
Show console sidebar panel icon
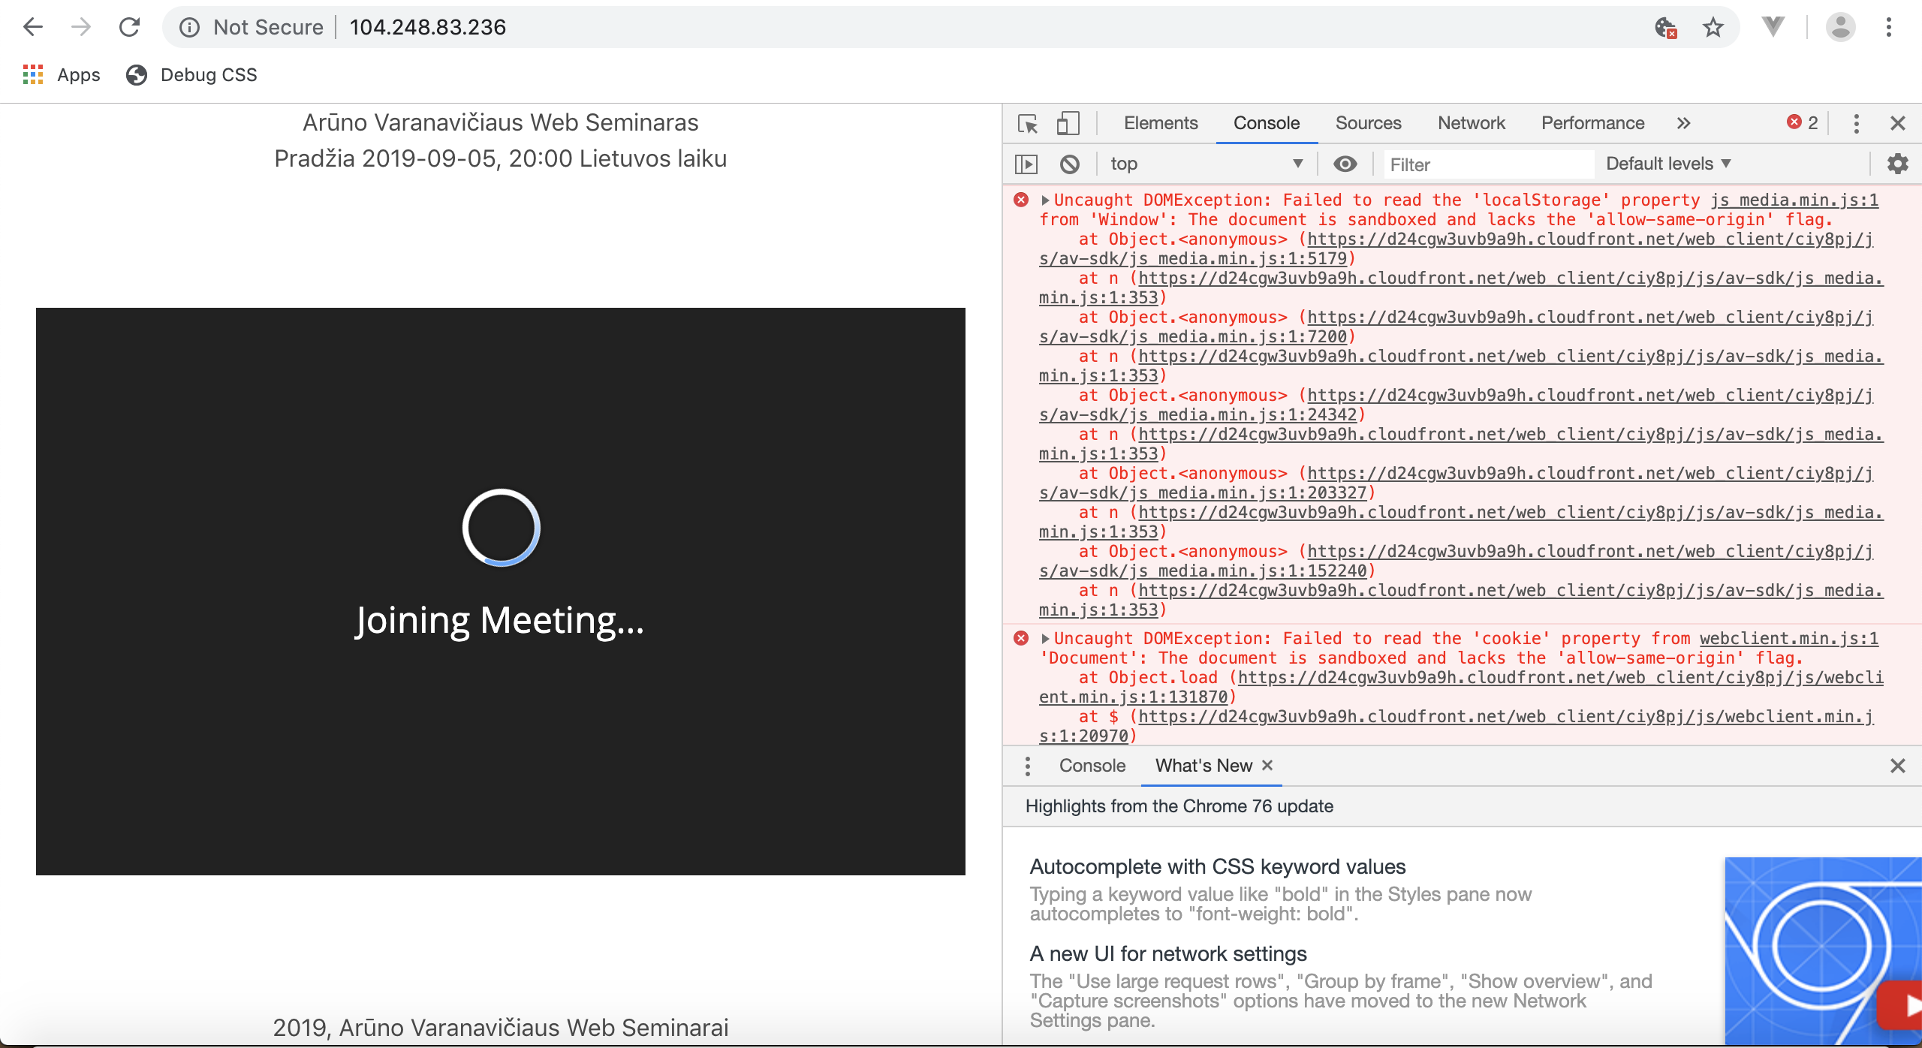1026,164
